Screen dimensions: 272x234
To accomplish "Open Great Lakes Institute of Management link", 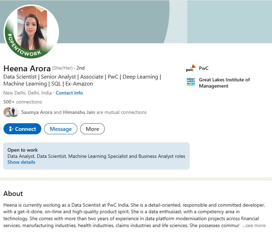I will 224,83.
